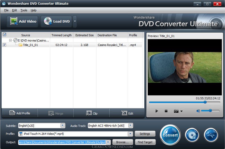The height and width of the screenshot is (149, 225).
Task: Open the Tools menu
Action: tap(24, 10)
